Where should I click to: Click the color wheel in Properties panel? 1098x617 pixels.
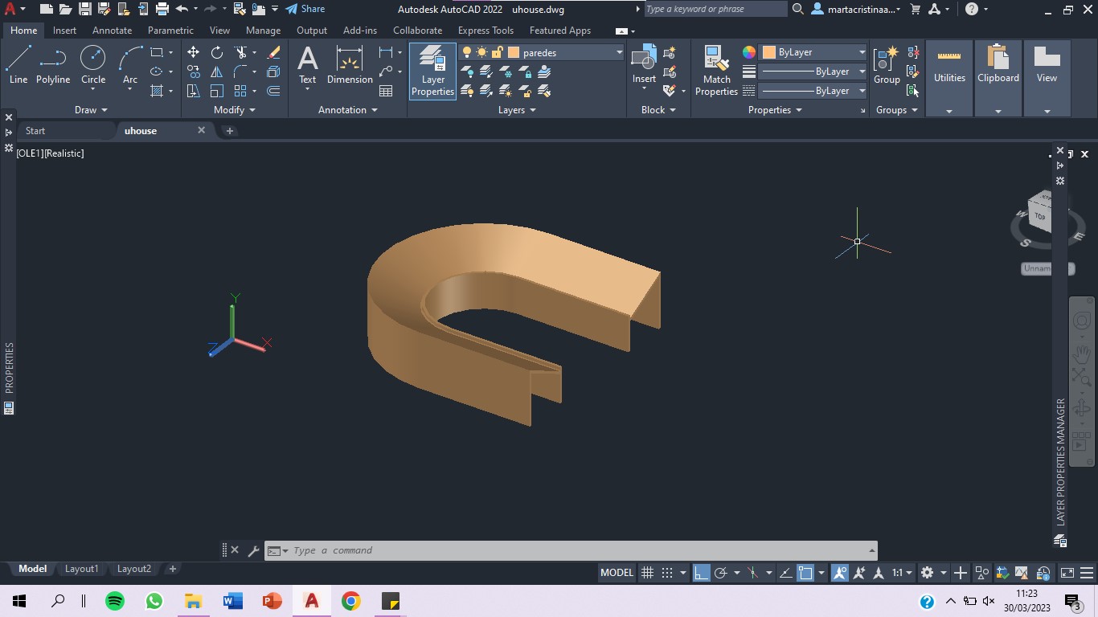748,52
